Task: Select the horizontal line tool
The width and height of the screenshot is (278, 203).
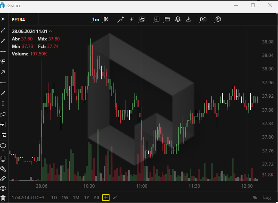Action: 3,83
